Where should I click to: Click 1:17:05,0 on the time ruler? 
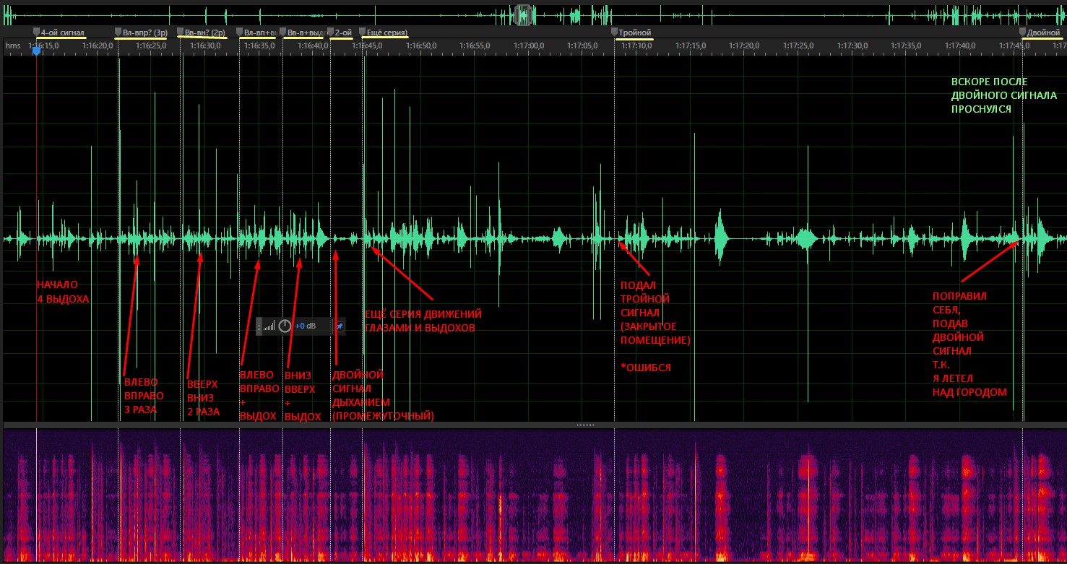coord(582,45)
